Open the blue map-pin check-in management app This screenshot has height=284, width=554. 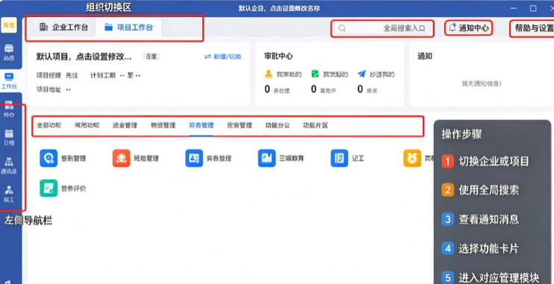[49, 158]
